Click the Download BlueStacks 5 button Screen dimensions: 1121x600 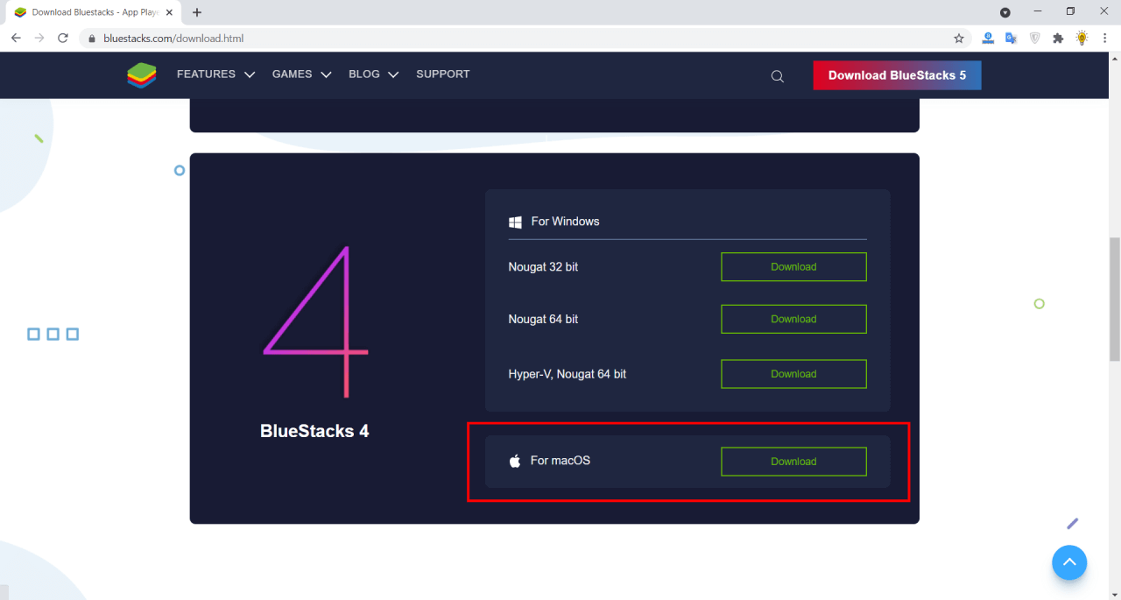tap(897, 75)
